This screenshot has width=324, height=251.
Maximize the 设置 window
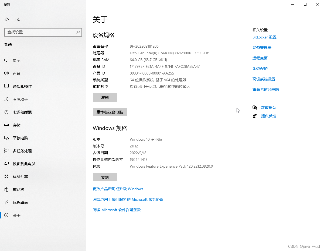305,4
